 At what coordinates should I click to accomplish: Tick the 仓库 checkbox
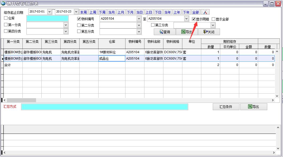[x=6, y=18]
